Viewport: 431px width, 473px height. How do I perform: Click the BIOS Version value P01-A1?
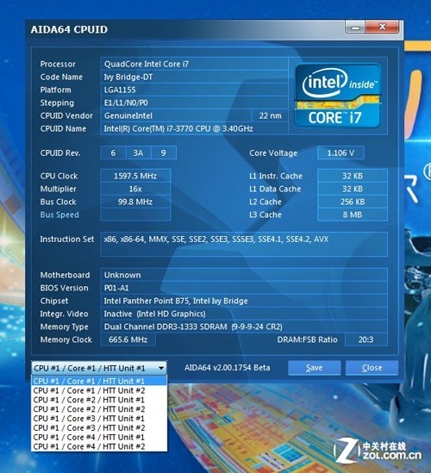244,288
